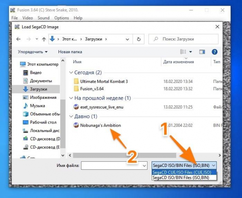The width and height of the screenshot is (242, 198).
Task: Open Документы in the sidebar
Action: 38,81
